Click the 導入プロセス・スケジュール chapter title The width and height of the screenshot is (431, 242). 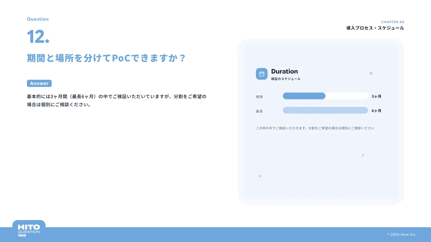click(x=375, y=28)
